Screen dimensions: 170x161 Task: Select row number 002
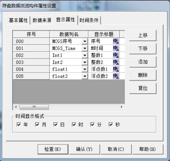tap(31, 55)
